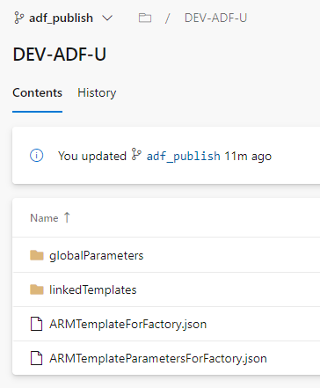Select the Contents tab
The height and width of the screenshot is (388, 320).
click(x=38, y=93)
